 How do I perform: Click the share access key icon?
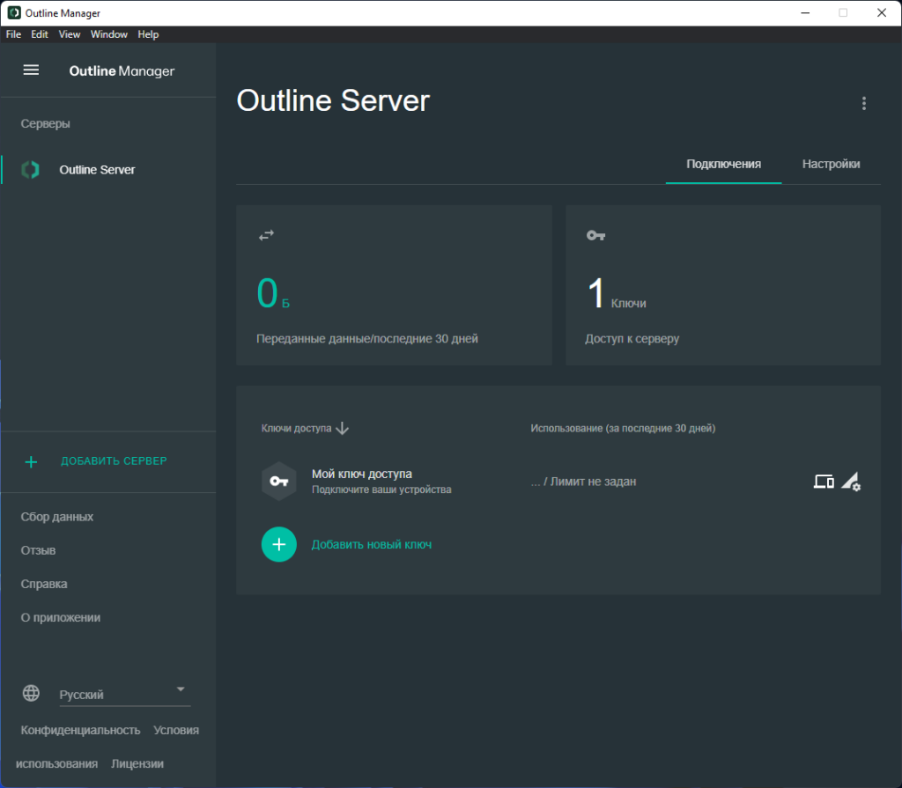click(824, 482)
